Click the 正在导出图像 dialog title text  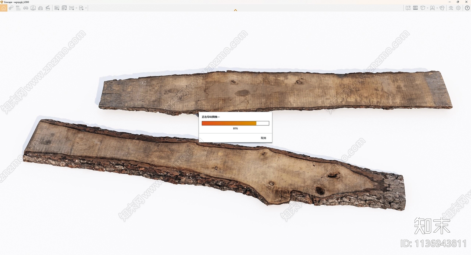(210, 117)
